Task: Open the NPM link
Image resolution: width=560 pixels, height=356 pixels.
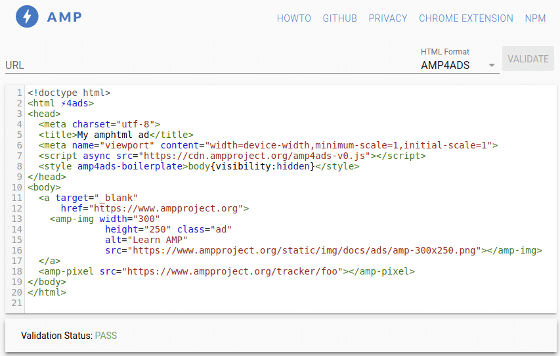Action: click(x=535, y=18)
